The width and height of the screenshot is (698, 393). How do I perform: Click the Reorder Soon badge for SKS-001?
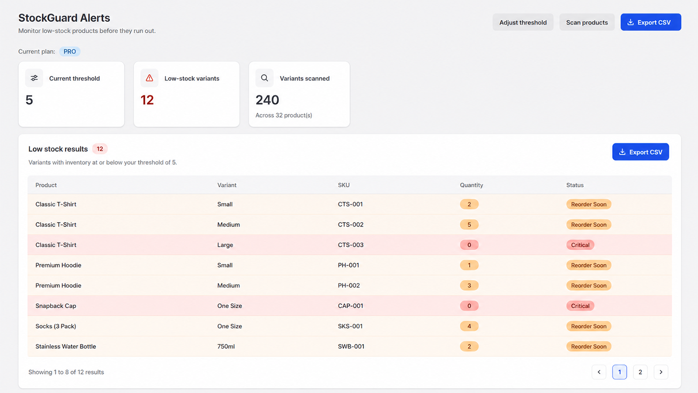click(589, 326)
